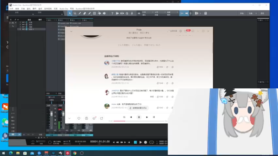Click 发表我的音乐评论 comment button

coord(138,108)
